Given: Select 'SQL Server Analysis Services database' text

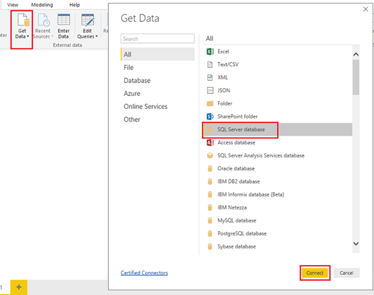Looking at the screenshot, I should point(261,156).
